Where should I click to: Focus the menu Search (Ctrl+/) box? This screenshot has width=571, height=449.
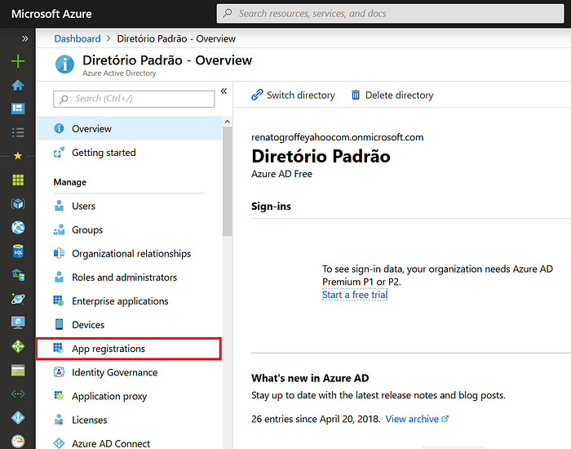click(134, 99)
